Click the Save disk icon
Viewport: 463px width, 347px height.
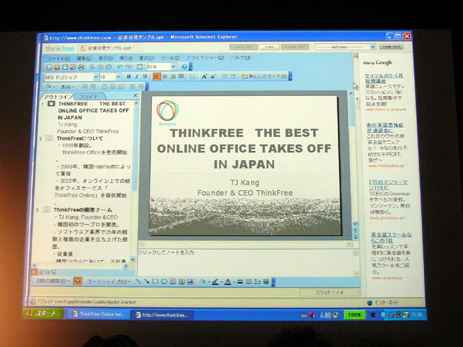(x=65, y=67)
